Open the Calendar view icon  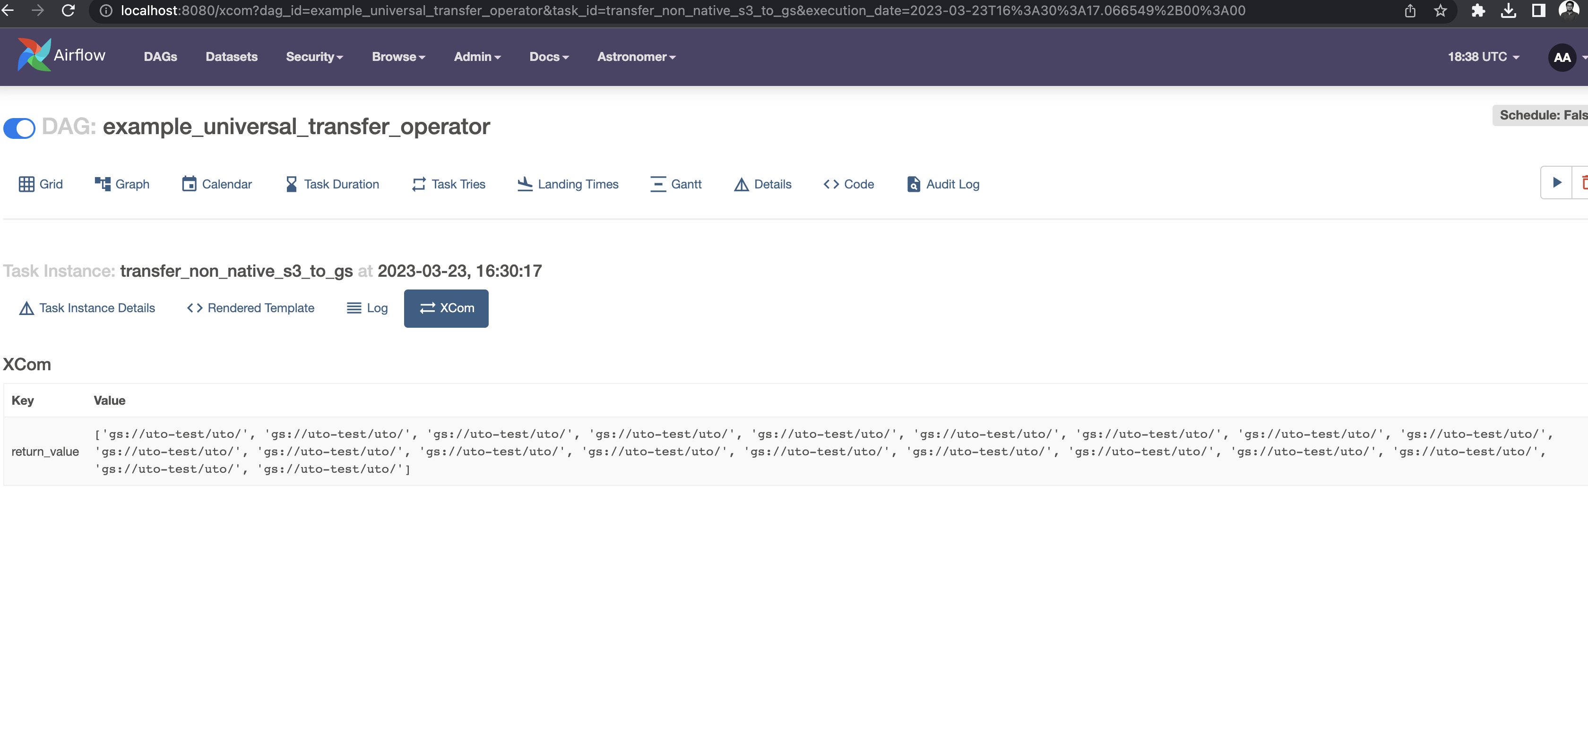coord(216,184)
